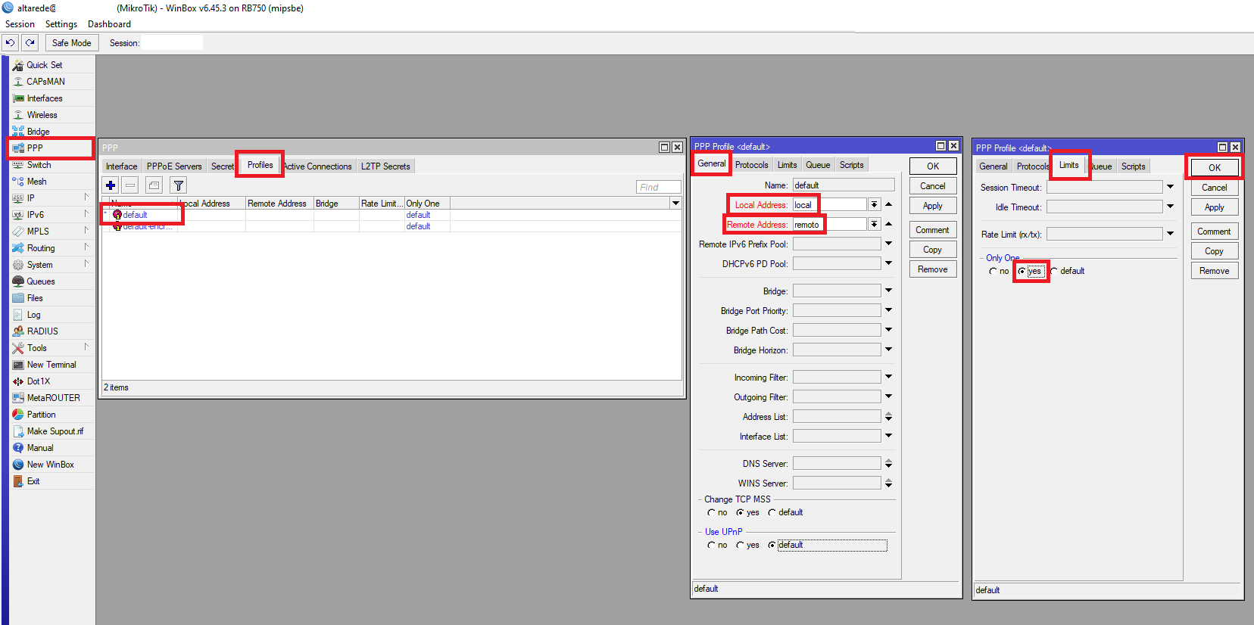This screenshot has height=625, width=1254.
Task: Switch to the Profiles tab
Action: pos(260,165)
